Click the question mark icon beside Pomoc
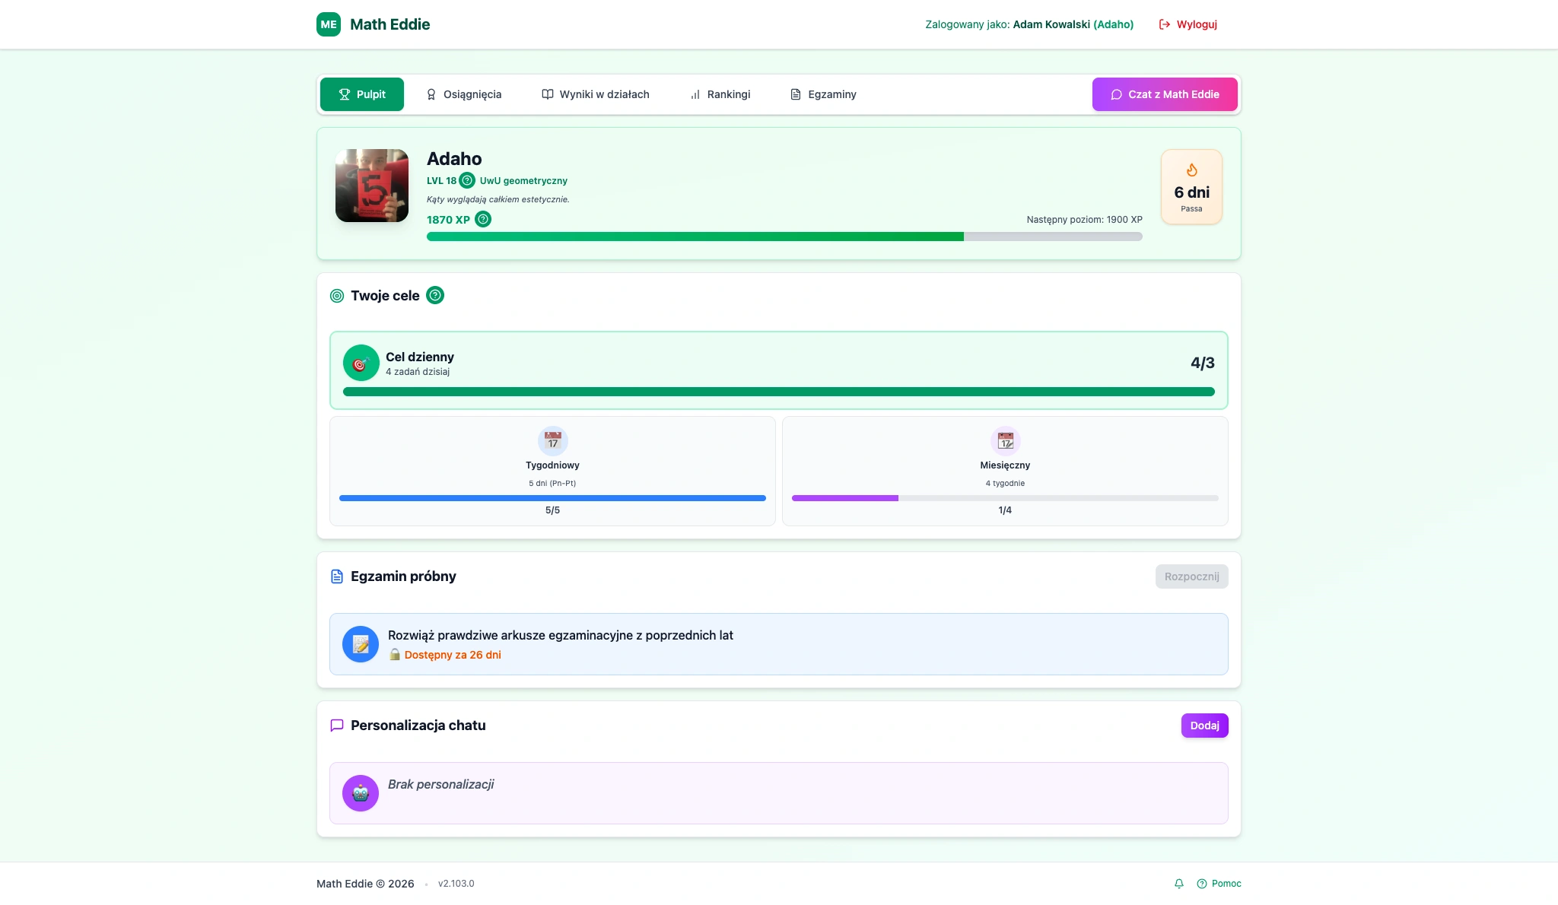This screenshot has width=1558, height=905. click(1202, 884)
